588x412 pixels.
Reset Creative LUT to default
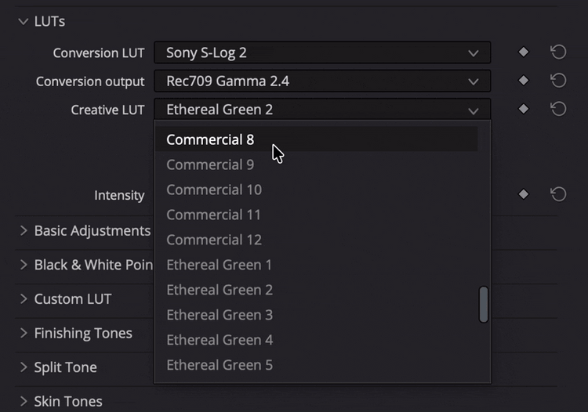click(x=558, y=109)
